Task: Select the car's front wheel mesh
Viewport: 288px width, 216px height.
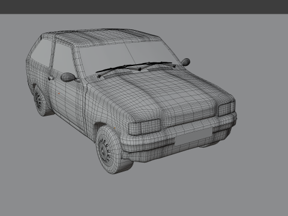Action: pos(112,149)
